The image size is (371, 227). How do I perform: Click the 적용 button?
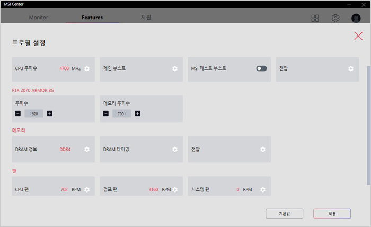pyautogui.click(x=332, y=214)
